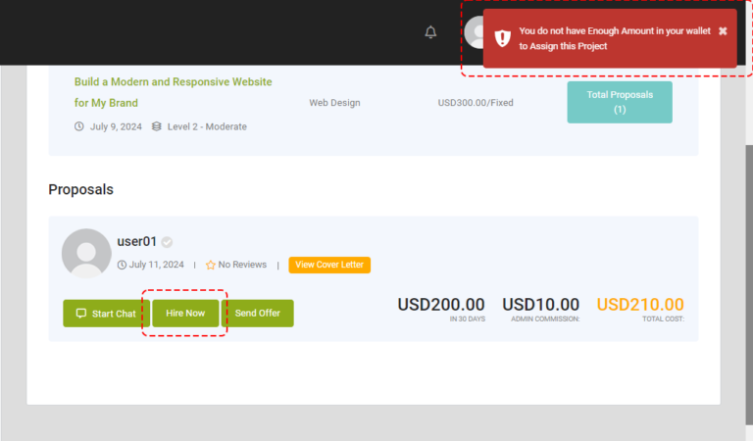The image size is (753, 441).
Task: Open the 'Build a Modern and Responsive Website' project
Action: point(173,92)
